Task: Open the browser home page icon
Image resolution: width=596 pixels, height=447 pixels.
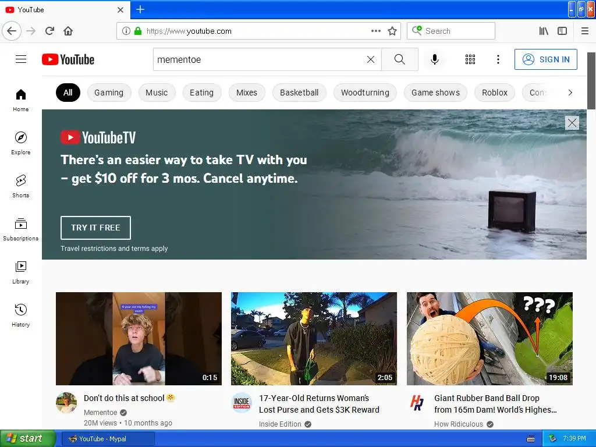Action: pyautogui.click(x=68, y=31)
